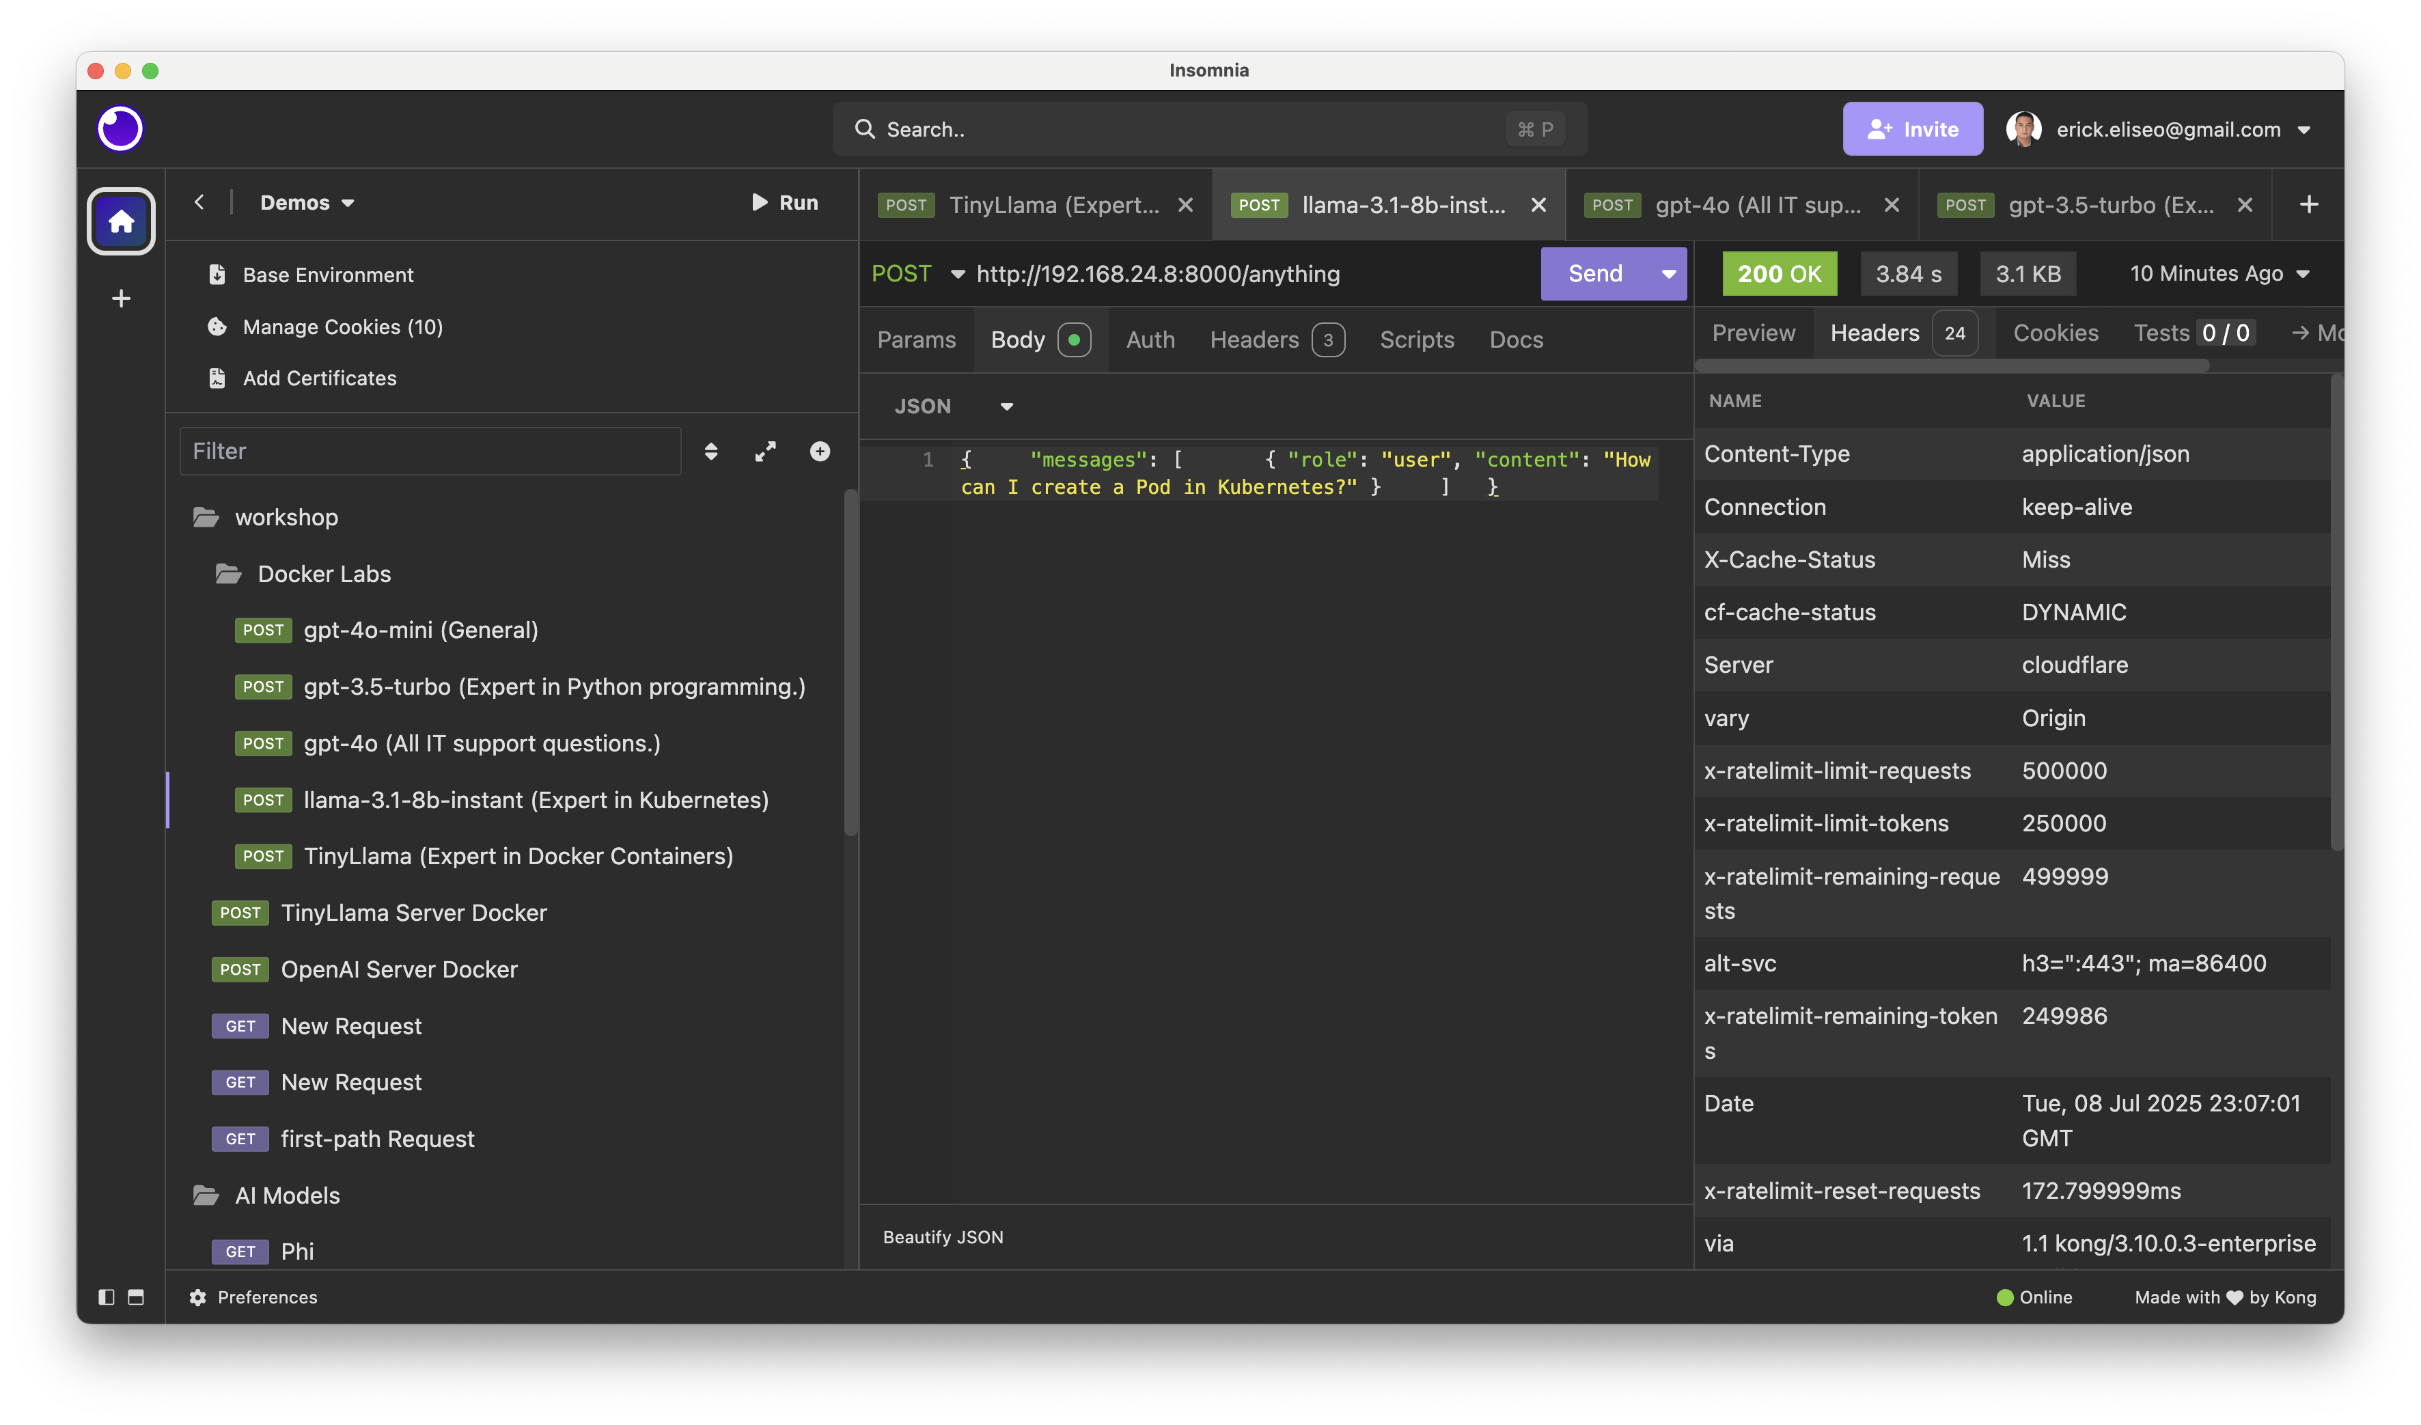The image size is (2421, 1425).
Task: Open the response Cookies tab
Action: (2055, 333)
